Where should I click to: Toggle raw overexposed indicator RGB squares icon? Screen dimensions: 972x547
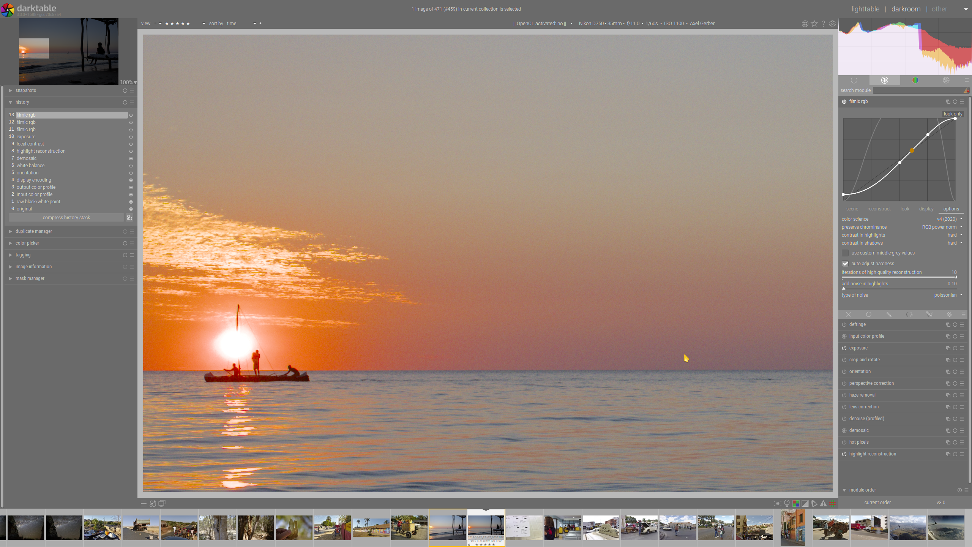(x=796, y=503)
